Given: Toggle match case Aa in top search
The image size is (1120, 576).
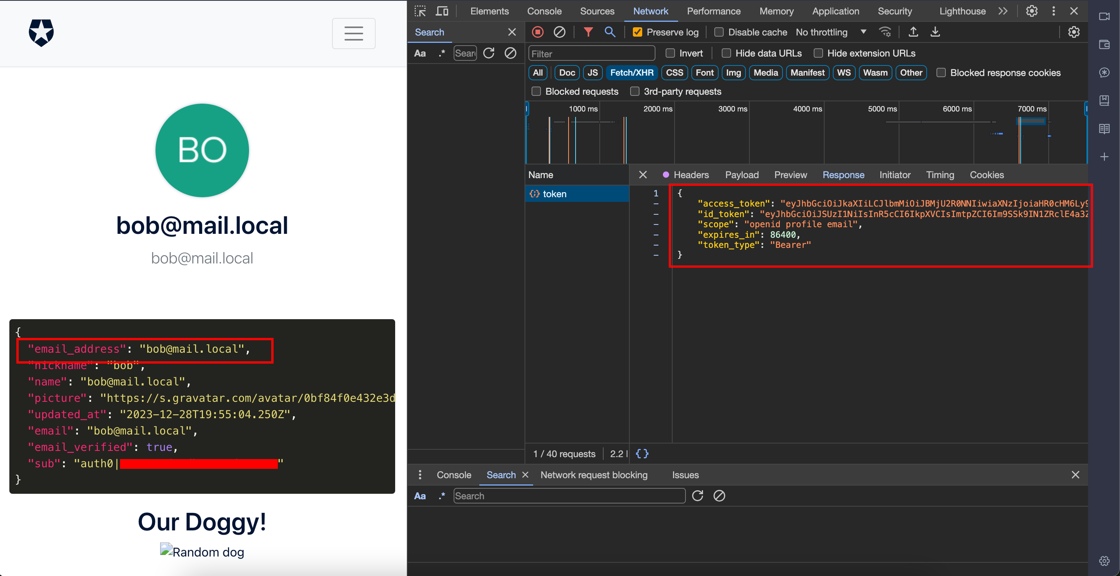Looking at the screenshot, I should coord(420,53).
